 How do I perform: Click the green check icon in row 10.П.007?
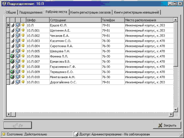pos(13,61)
